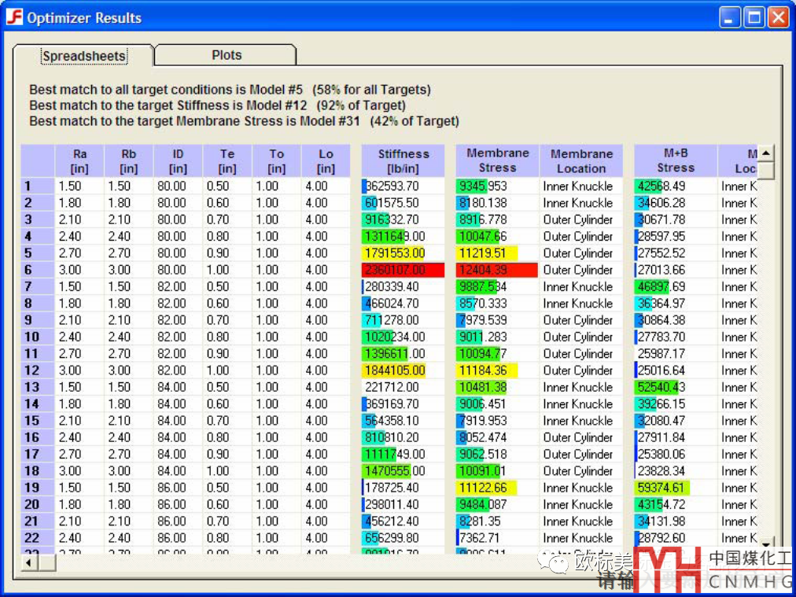796x597 pixels.
Task: Select row header for model 5
Action: point(38,253)
